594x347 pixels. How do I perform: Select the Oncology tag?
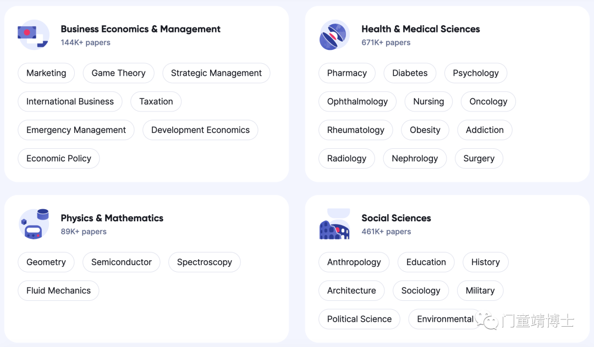(488, 102)
